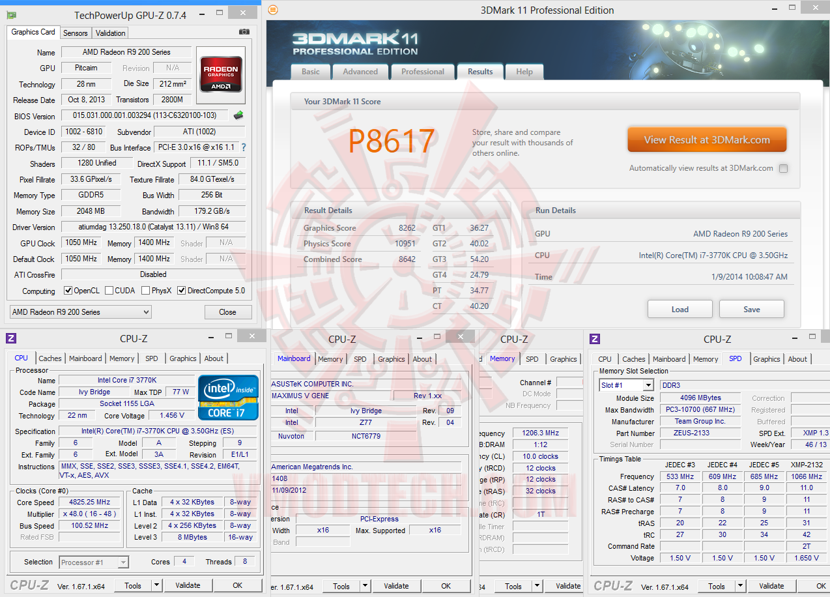The width and height of the screenshot is (830, 597).
Task: Check Automatically view results at 3DMark.com
Action: tap(783, 168)
